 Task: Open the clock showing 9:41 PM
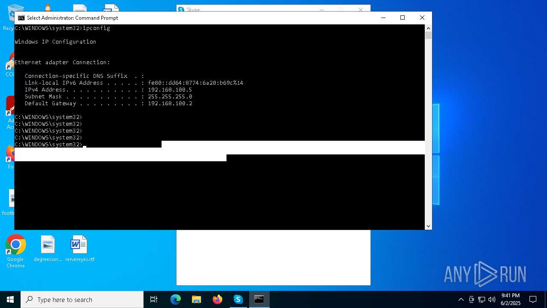(511, 299)
